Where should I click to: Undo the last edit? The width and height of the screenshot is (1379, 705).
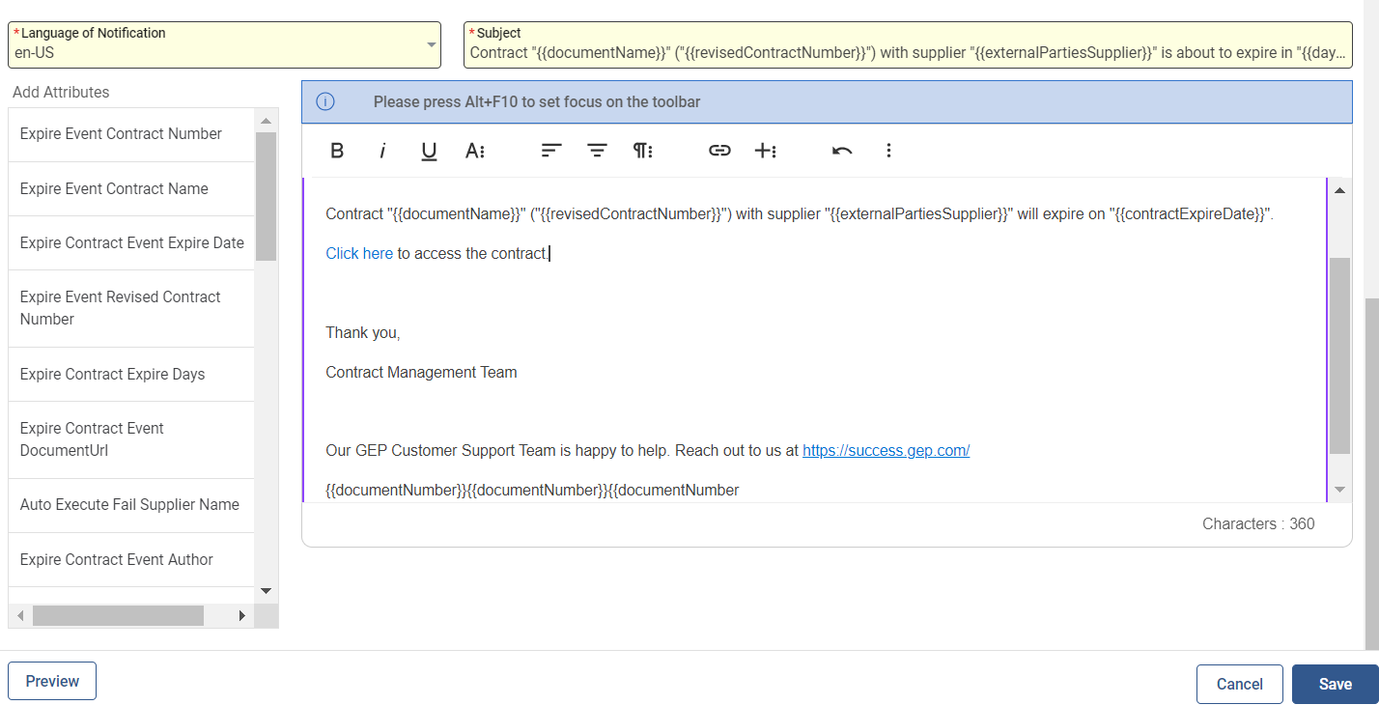tap(842, 151)
